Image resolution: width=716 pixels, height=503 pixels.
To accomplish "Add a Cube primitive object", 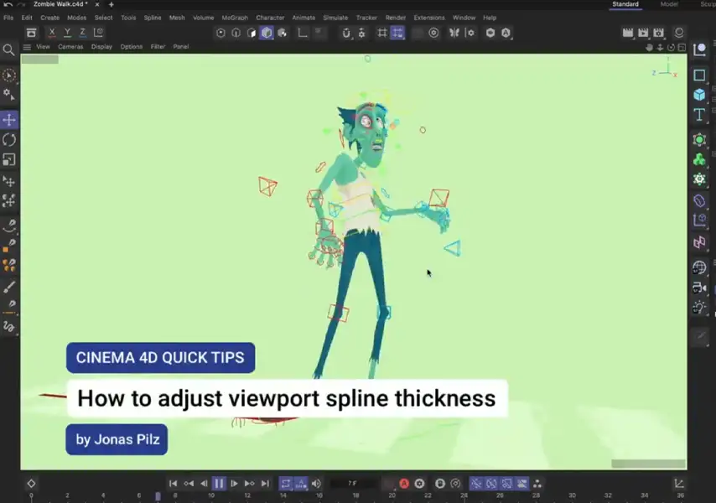I will tap(699, 95).
